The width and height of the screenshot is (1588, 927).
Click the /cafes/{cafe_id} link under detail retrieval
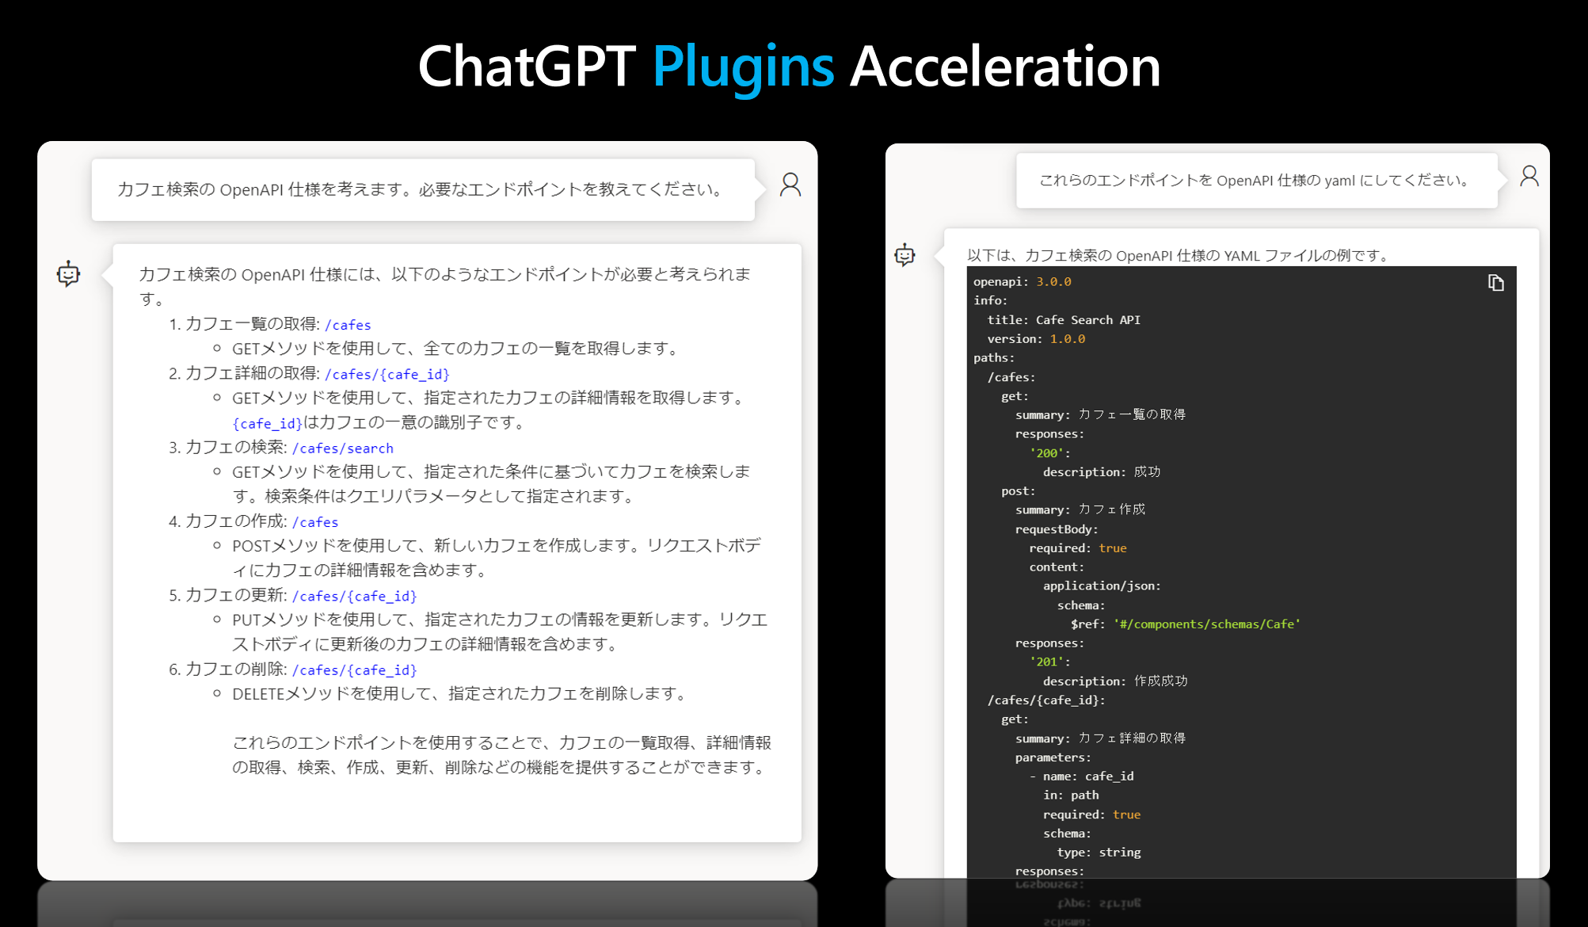387,374
